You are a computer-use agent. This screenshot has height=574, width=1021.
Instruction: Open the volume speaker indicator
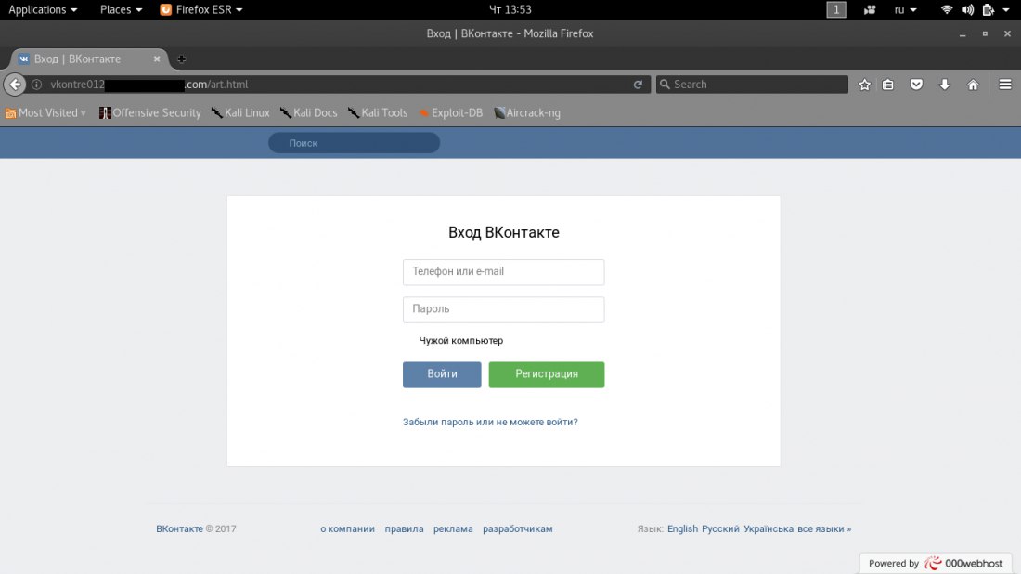(x=967, y=10)
